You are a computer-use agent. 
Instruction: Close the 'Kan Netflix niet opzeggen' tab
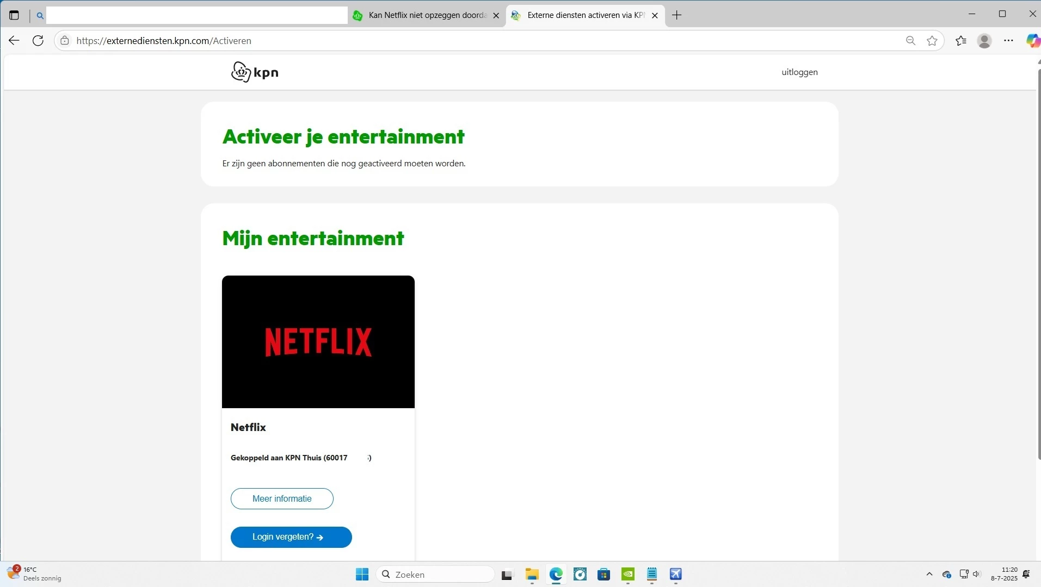[x=496, y=16]
